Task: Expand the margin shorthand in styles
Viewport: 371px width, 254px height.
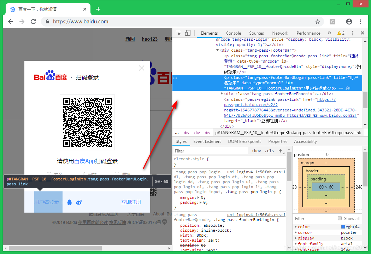Action: [198, 197]
